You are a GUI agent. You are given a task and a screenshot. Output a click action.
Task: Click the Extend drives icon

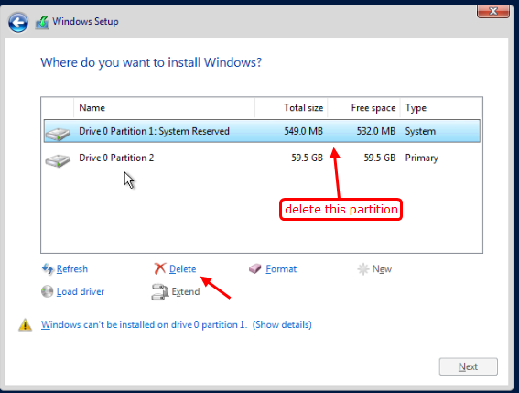point(160,292)
